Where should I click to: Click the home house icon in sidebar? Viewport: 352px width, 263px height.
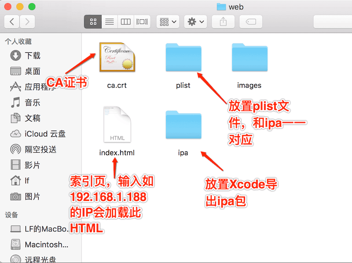15,181
